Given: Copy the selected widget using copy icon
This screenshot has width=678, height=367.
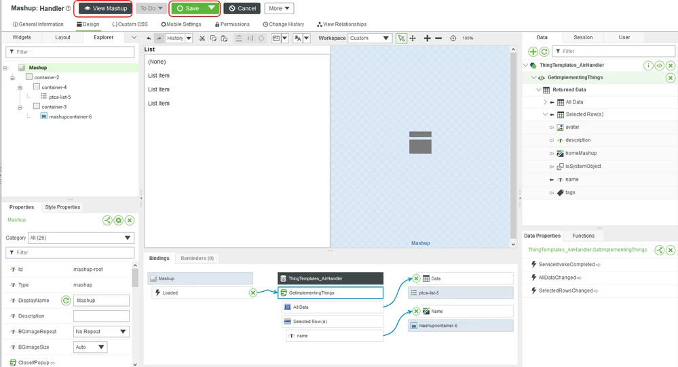Looking at the screenshot, I should [213, 38].
